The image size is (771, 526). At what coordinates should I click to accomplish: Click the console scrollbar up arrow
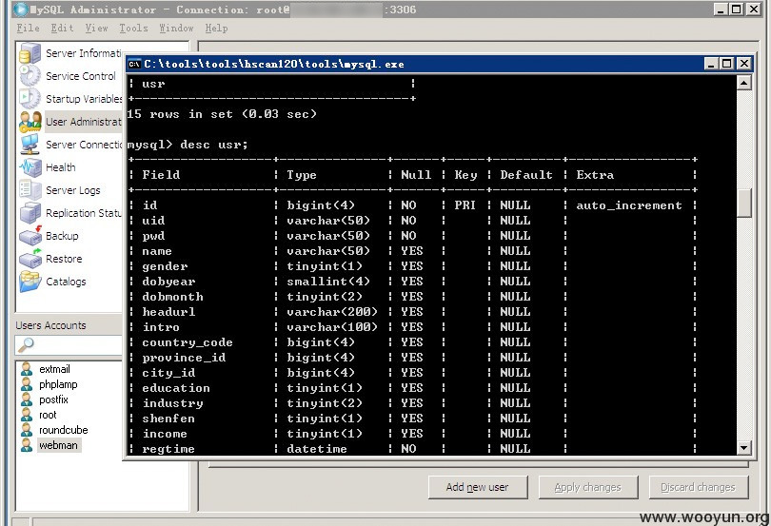pos(744,83)
